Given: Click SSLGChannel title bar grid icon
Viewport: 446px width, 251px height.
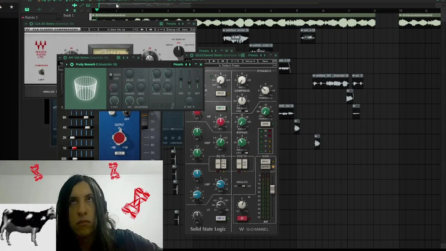Looking at the screenshot, I should (x=243, y=55).
